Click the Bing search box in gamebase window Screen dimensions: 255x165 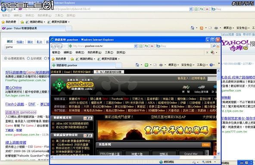[183, 46]
